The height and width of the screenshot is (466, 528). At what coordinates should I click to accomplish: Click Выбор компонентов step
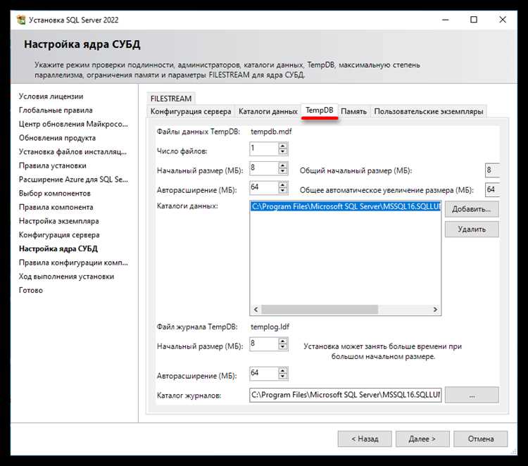55,194
